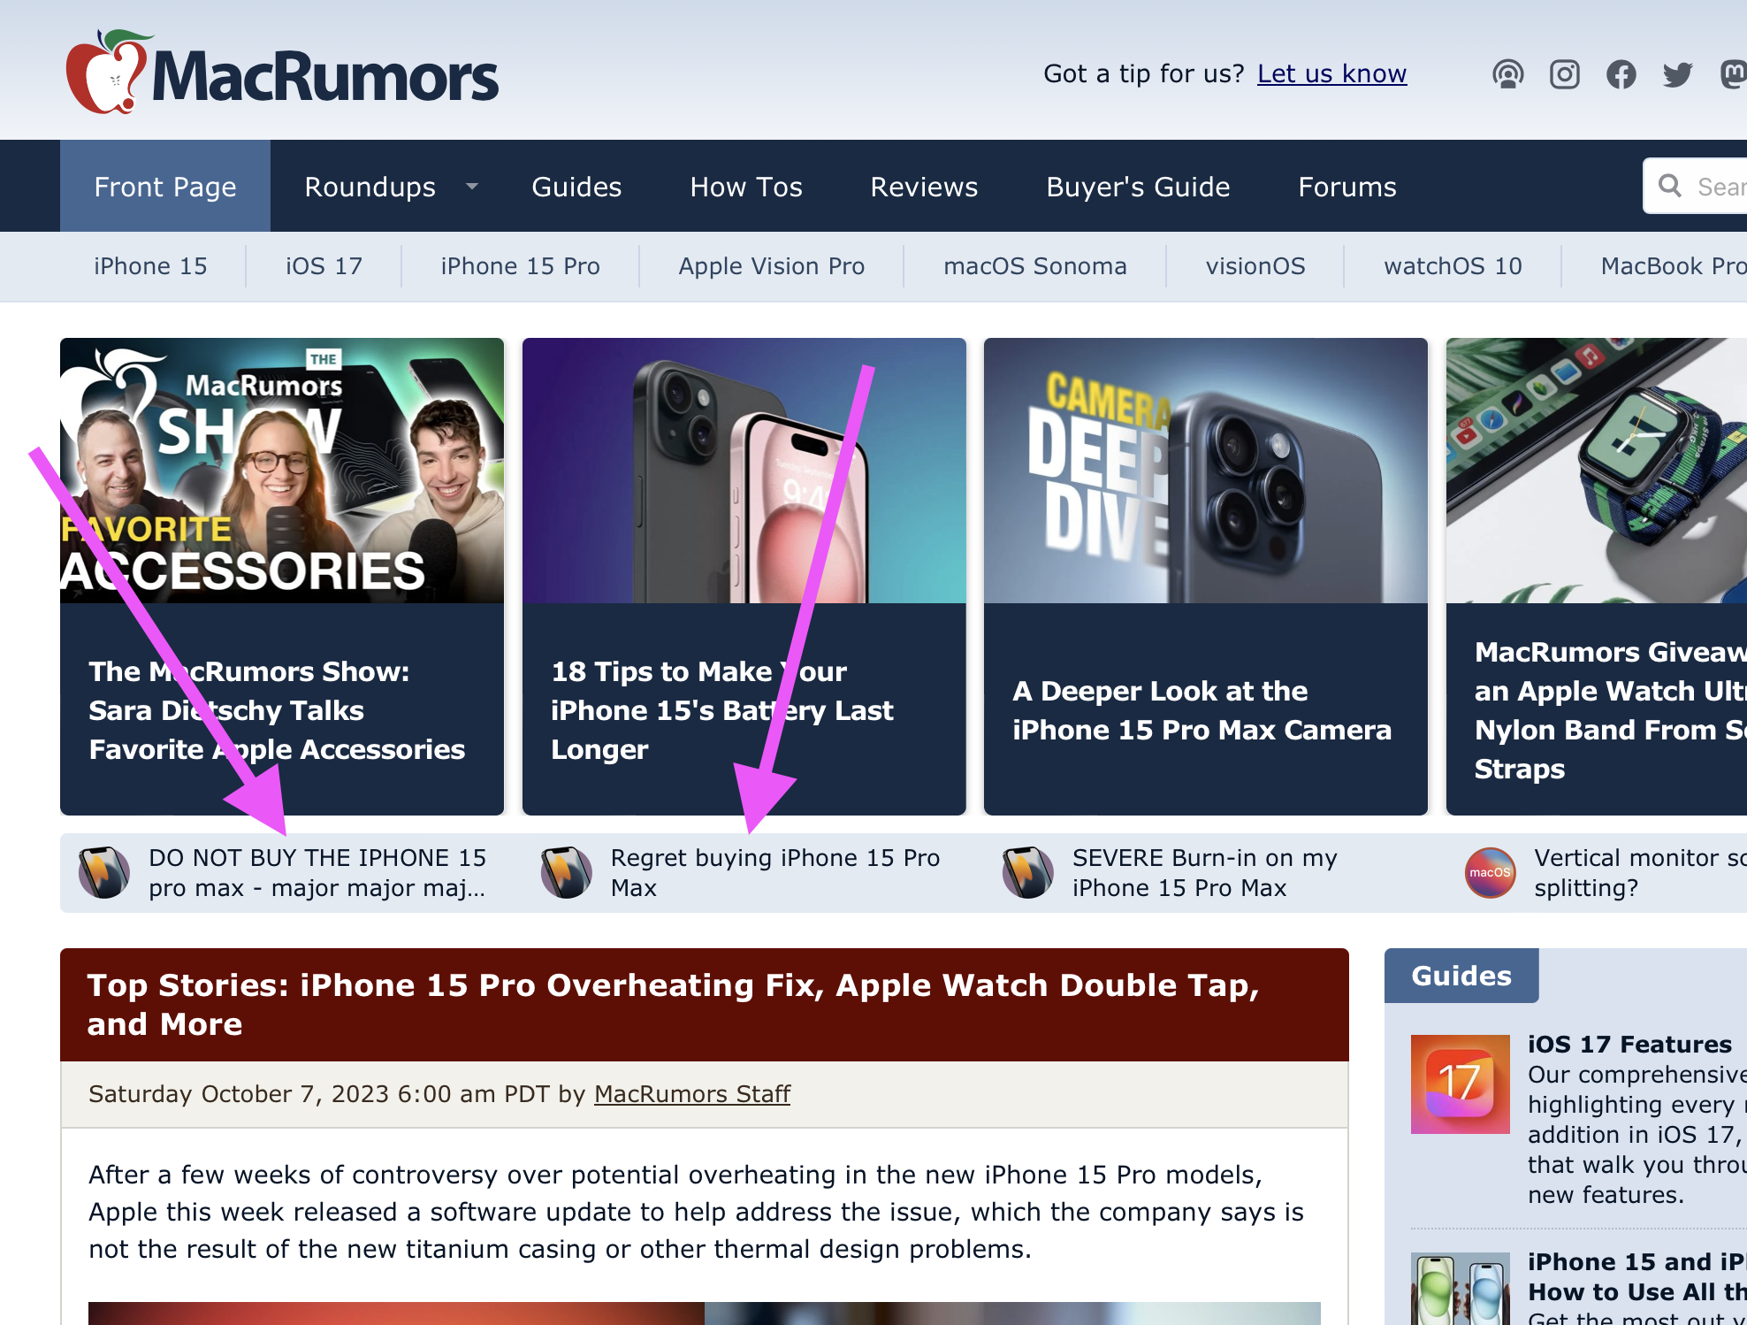Image resolution: width=1747 pixels, height=1325 pixels.
Task: Click the Let us know link
Action: 1331,73
